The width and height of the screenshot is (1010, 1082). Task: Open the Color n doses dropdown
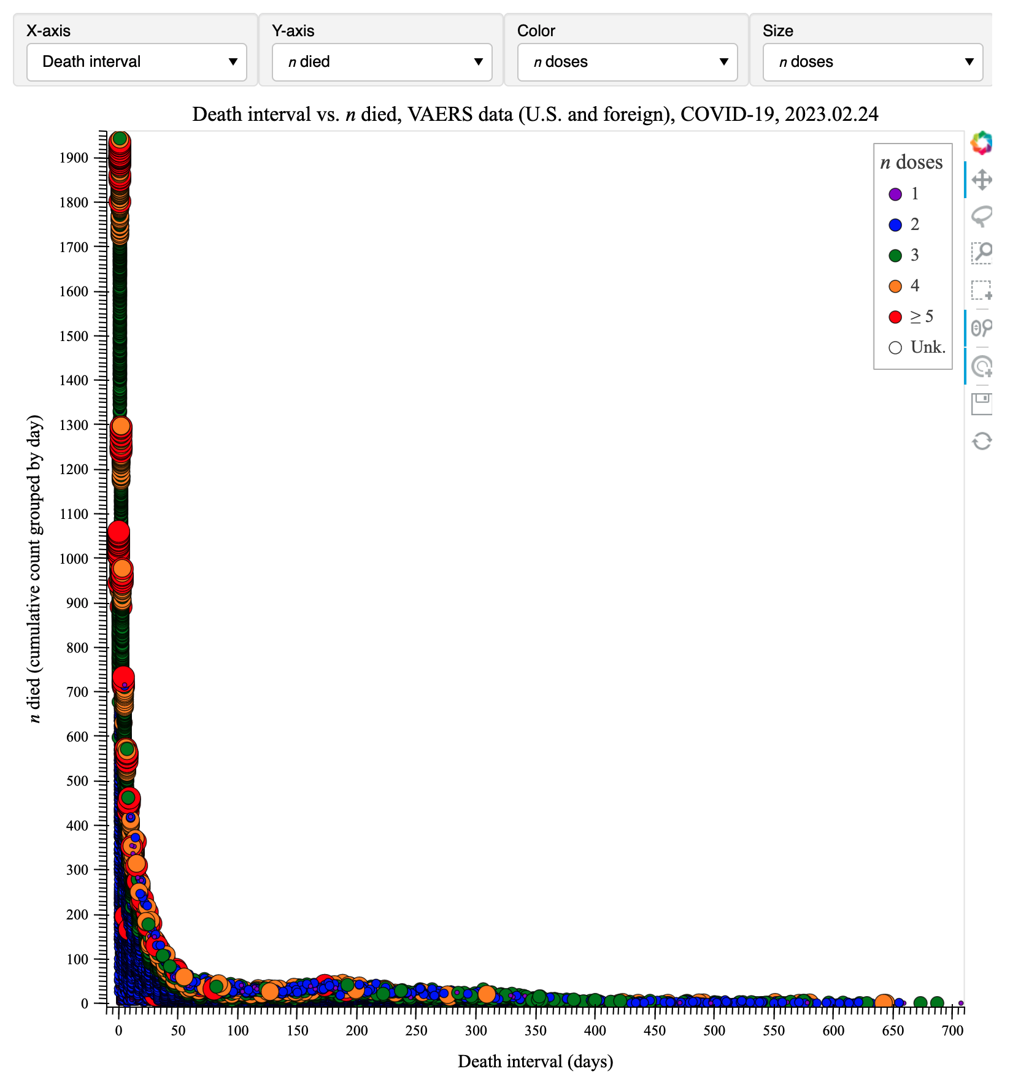(x=627, y=62)
